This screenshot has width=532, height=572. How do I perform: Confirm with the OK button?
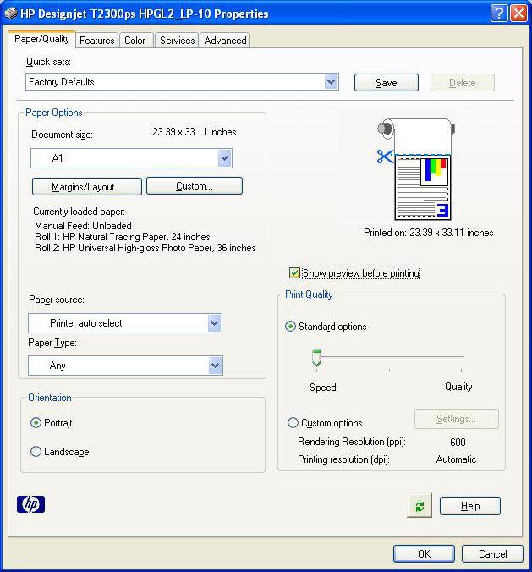pos(424,553)
